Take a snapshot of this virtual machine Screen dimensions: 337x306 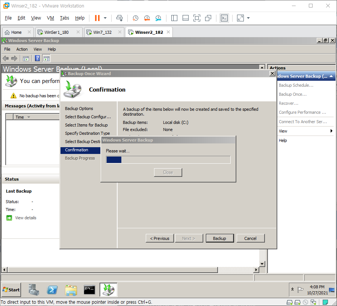point(135,18)
